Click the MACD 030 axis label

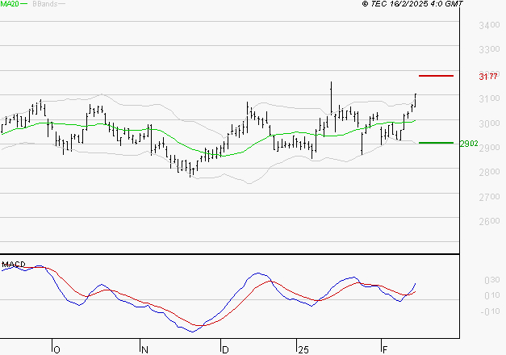[x=492, y=280]
